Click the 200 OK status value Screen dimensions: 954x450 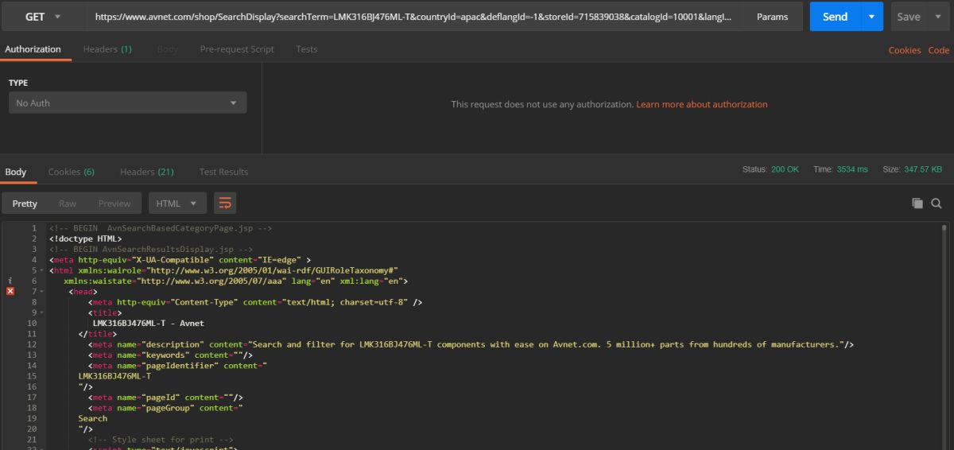(x=785, y=169)
